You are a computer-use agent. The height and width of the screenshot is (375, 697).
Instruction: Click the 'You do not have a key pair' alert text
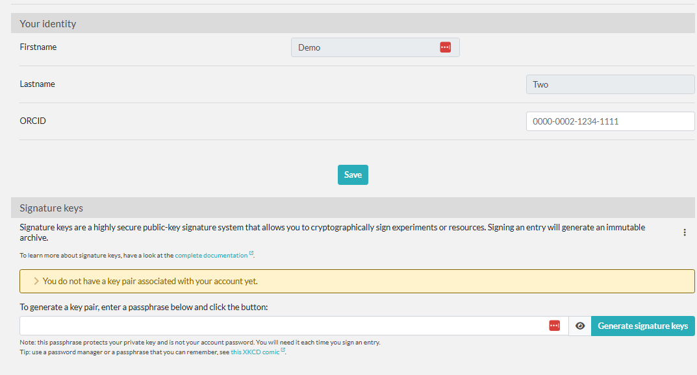tap(150, 282)
